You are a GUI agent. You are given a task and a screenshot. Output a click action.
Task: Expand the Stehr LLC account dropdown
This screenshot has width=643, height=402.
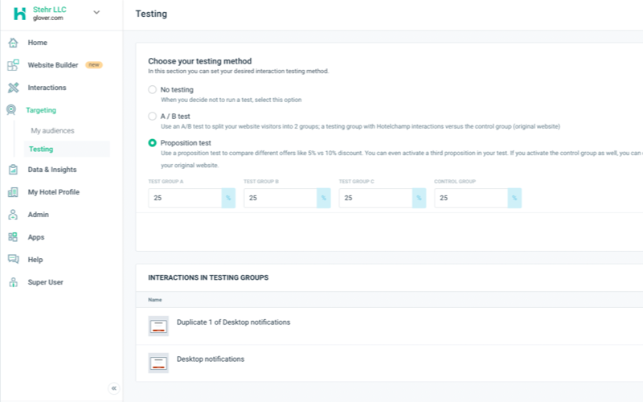[x=96, y=12]
